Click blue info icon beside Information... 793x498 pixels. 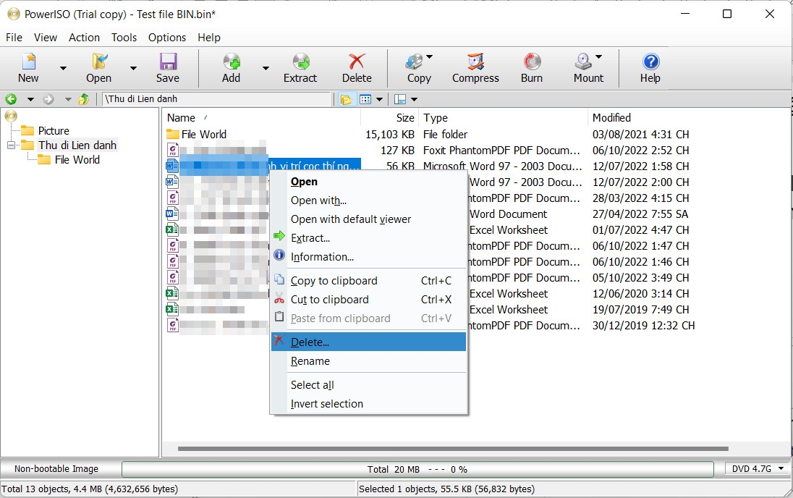(279, 255)
